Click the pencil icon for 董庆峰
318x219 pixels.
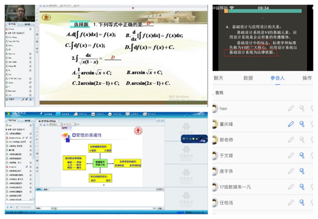291,124
